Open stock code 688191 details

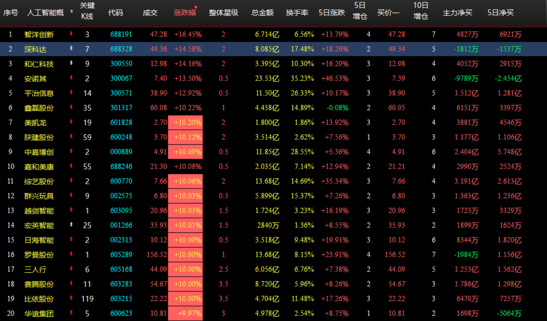click(x=122, y=34)
